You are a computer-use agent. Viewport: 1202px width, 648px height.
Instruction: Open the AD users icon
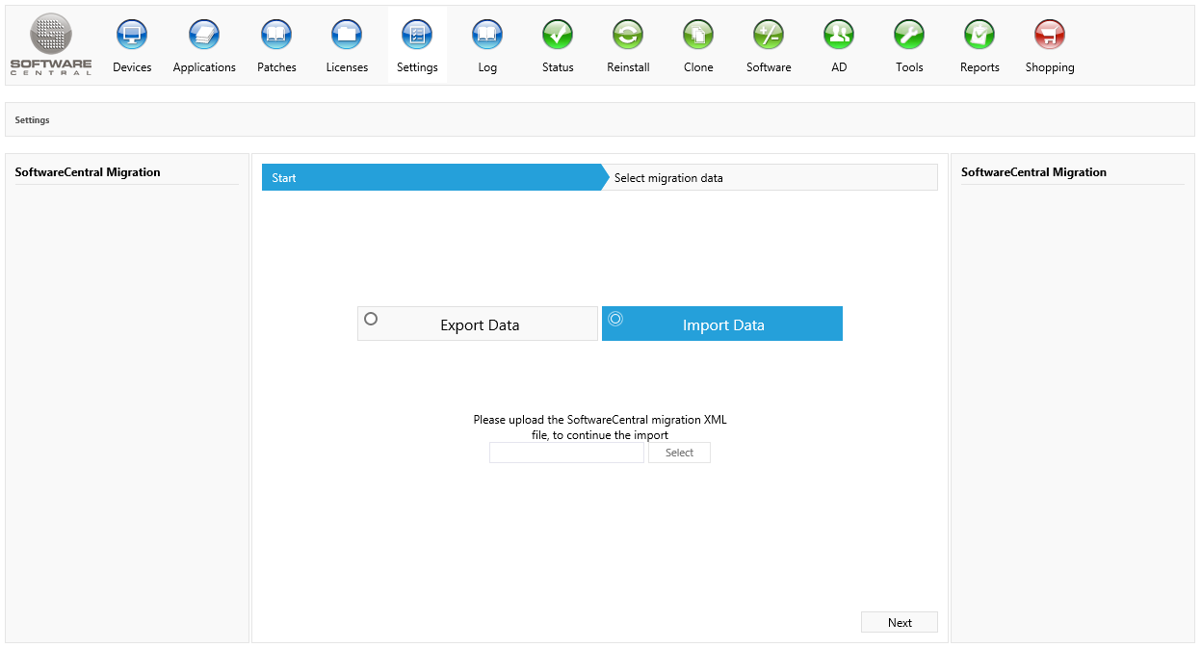[839, 36]
